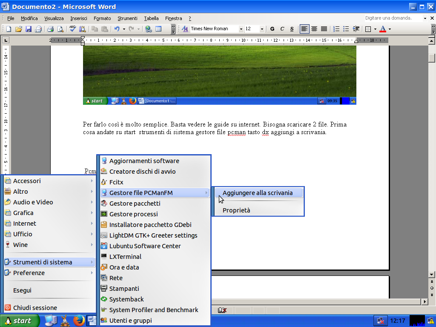Screen dimensions: 436x327
Task: Choose Chiudi sessione to log out
Action: pyautogui.click(x=35, y=308)
